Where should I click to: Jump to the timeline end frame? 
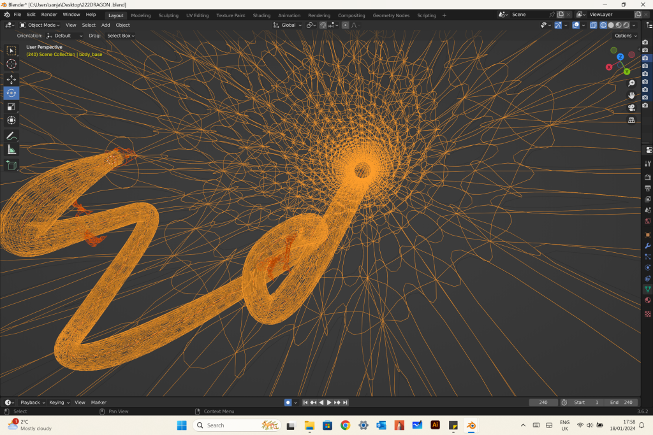coord(345,403)
